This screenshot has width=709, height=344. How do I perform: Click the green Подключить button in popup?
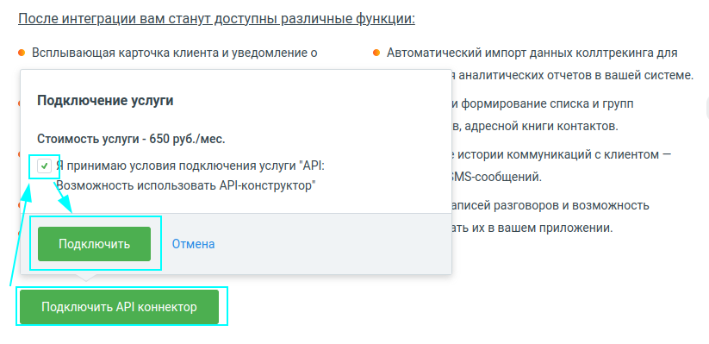coord(94,244)
